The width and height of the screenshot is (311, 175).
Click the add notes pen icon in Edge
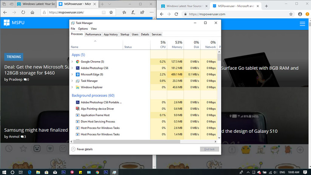tap(133, 12)
